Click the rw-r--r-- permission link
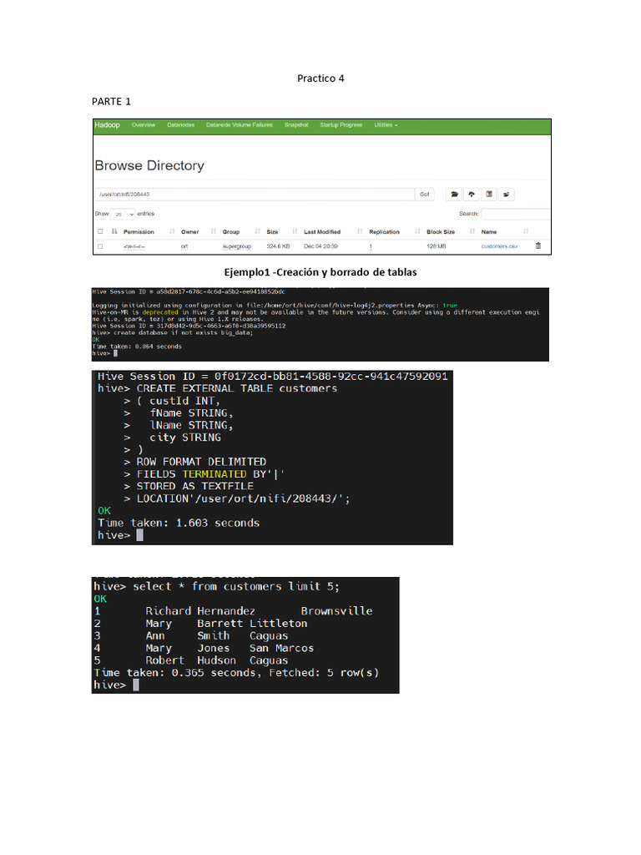Viewport: 641px width, 855px height. click(134, 246)
